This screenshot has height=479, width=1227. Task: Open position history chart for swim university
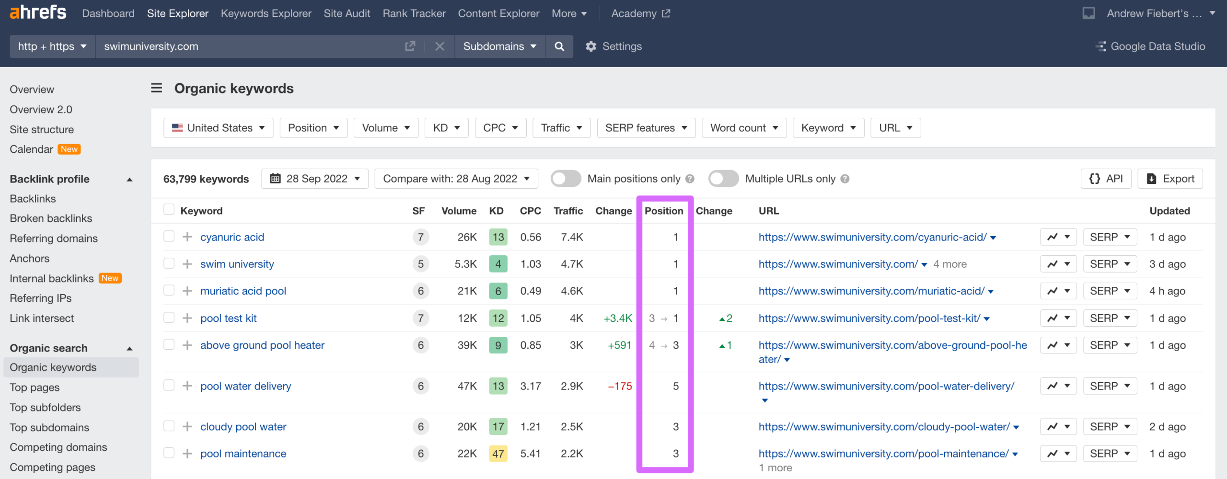tap(1058, 264)
